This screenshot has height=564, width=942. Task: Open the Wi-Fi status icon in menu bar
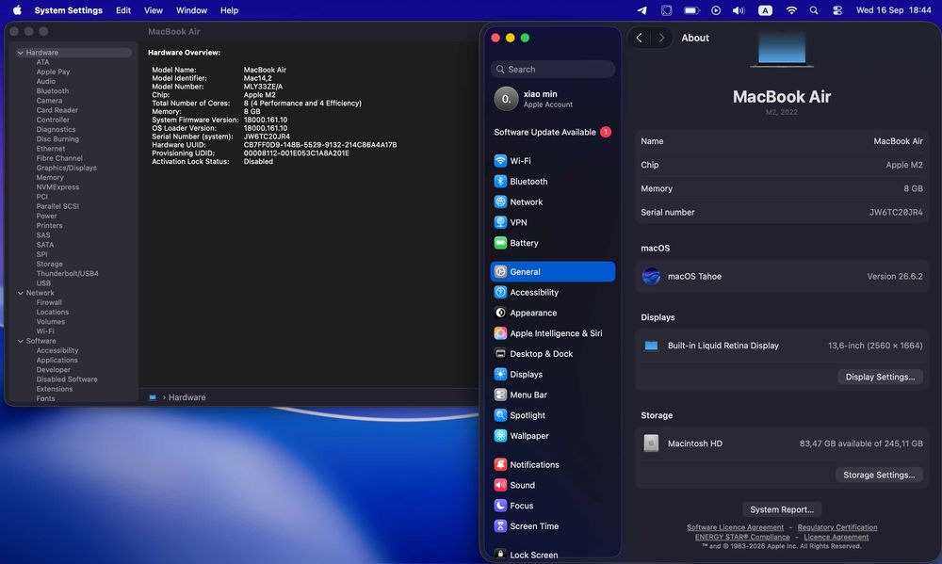click(x=791, y=10)
